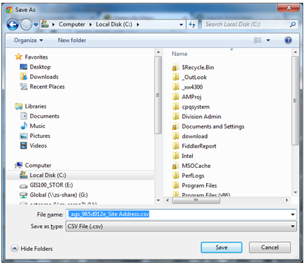This screenshot has height=265, width=306.
Task: Expand the arrow after Local Disk (C:)
Action: click(x=138, y=24)
